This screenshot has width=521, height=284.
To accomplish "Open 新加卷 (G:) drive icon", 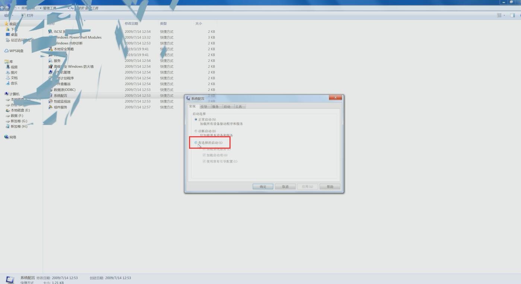I will 8,121.
